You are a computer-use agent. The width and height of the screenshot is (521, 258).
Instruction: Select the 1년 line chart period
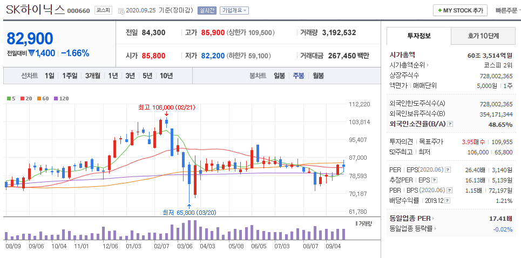[113, 76]
